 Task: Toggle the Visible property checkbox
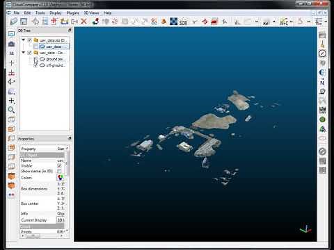pyautogui.click(x=59, y=165)
